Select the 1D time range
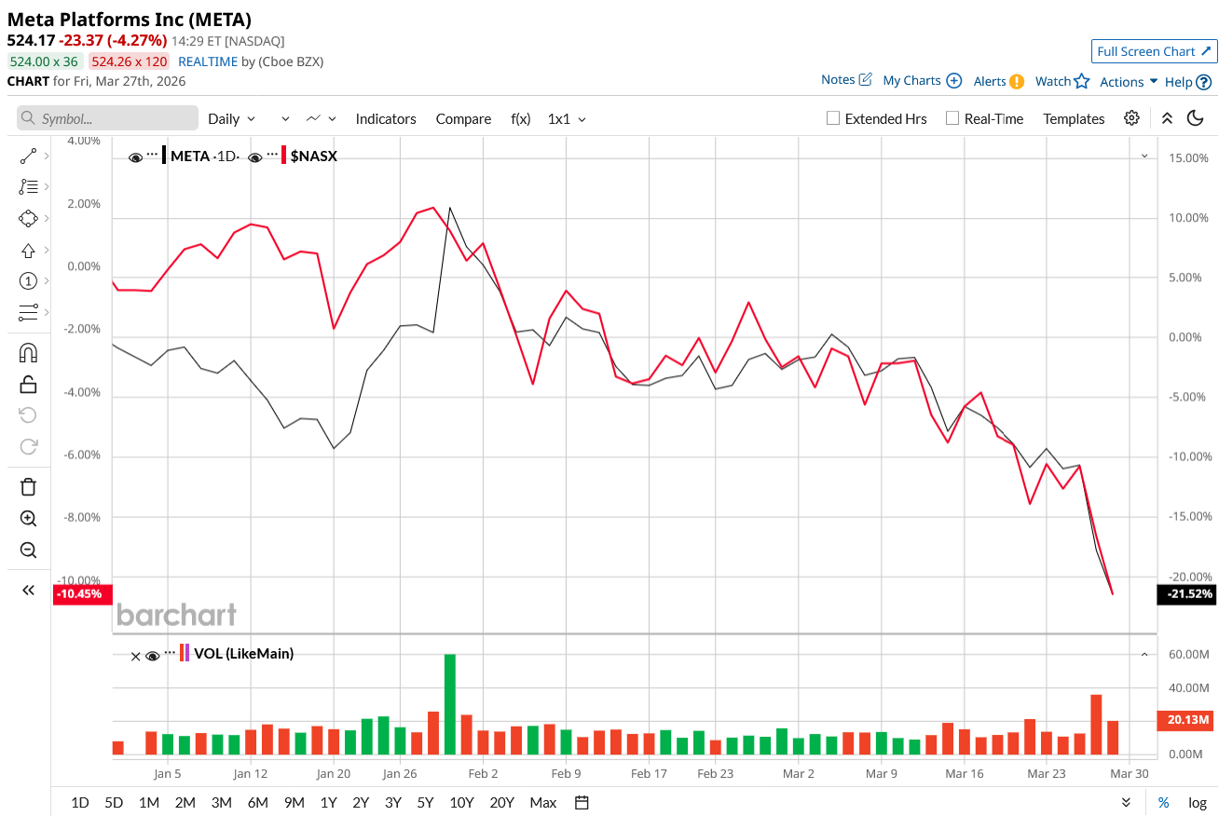Screen dimensions: 1219x816 (x=80, y=803)
